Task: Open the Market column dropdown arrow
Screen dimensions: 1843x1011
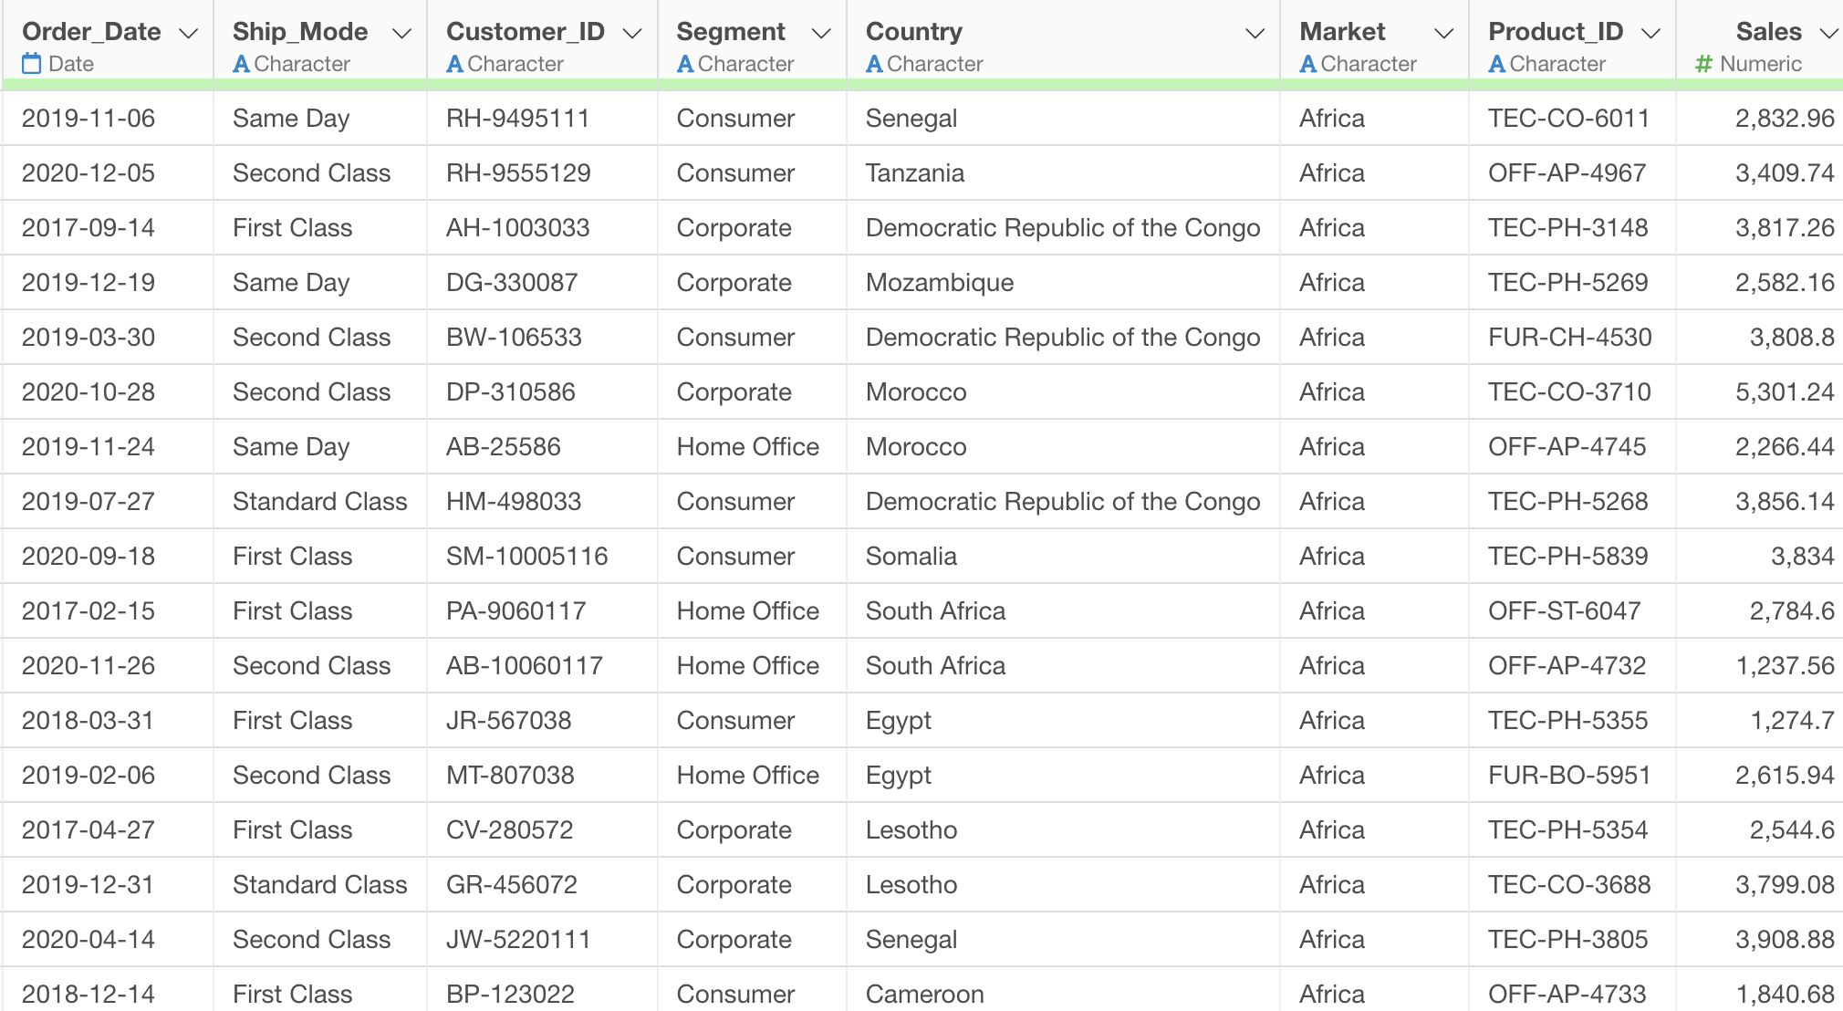Action: 1443,34
